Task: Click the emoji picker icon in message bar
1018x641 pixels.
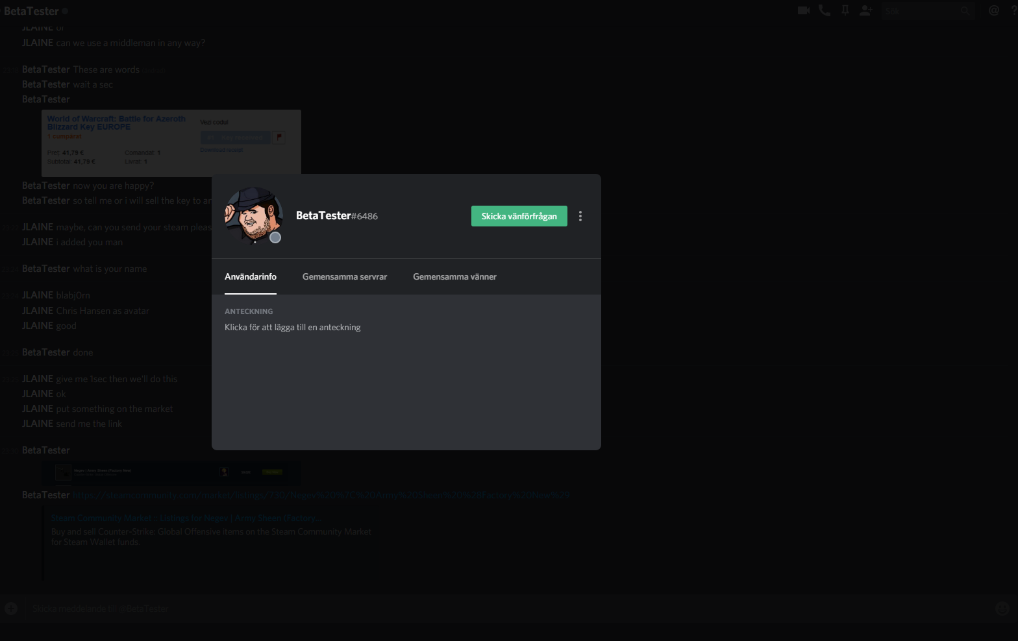Action: point(1002,609)
